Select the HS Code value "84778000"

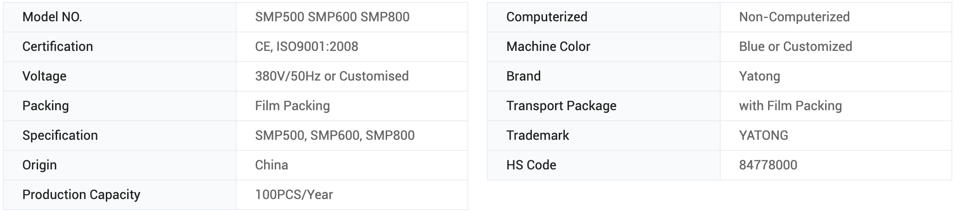point(768,165)
